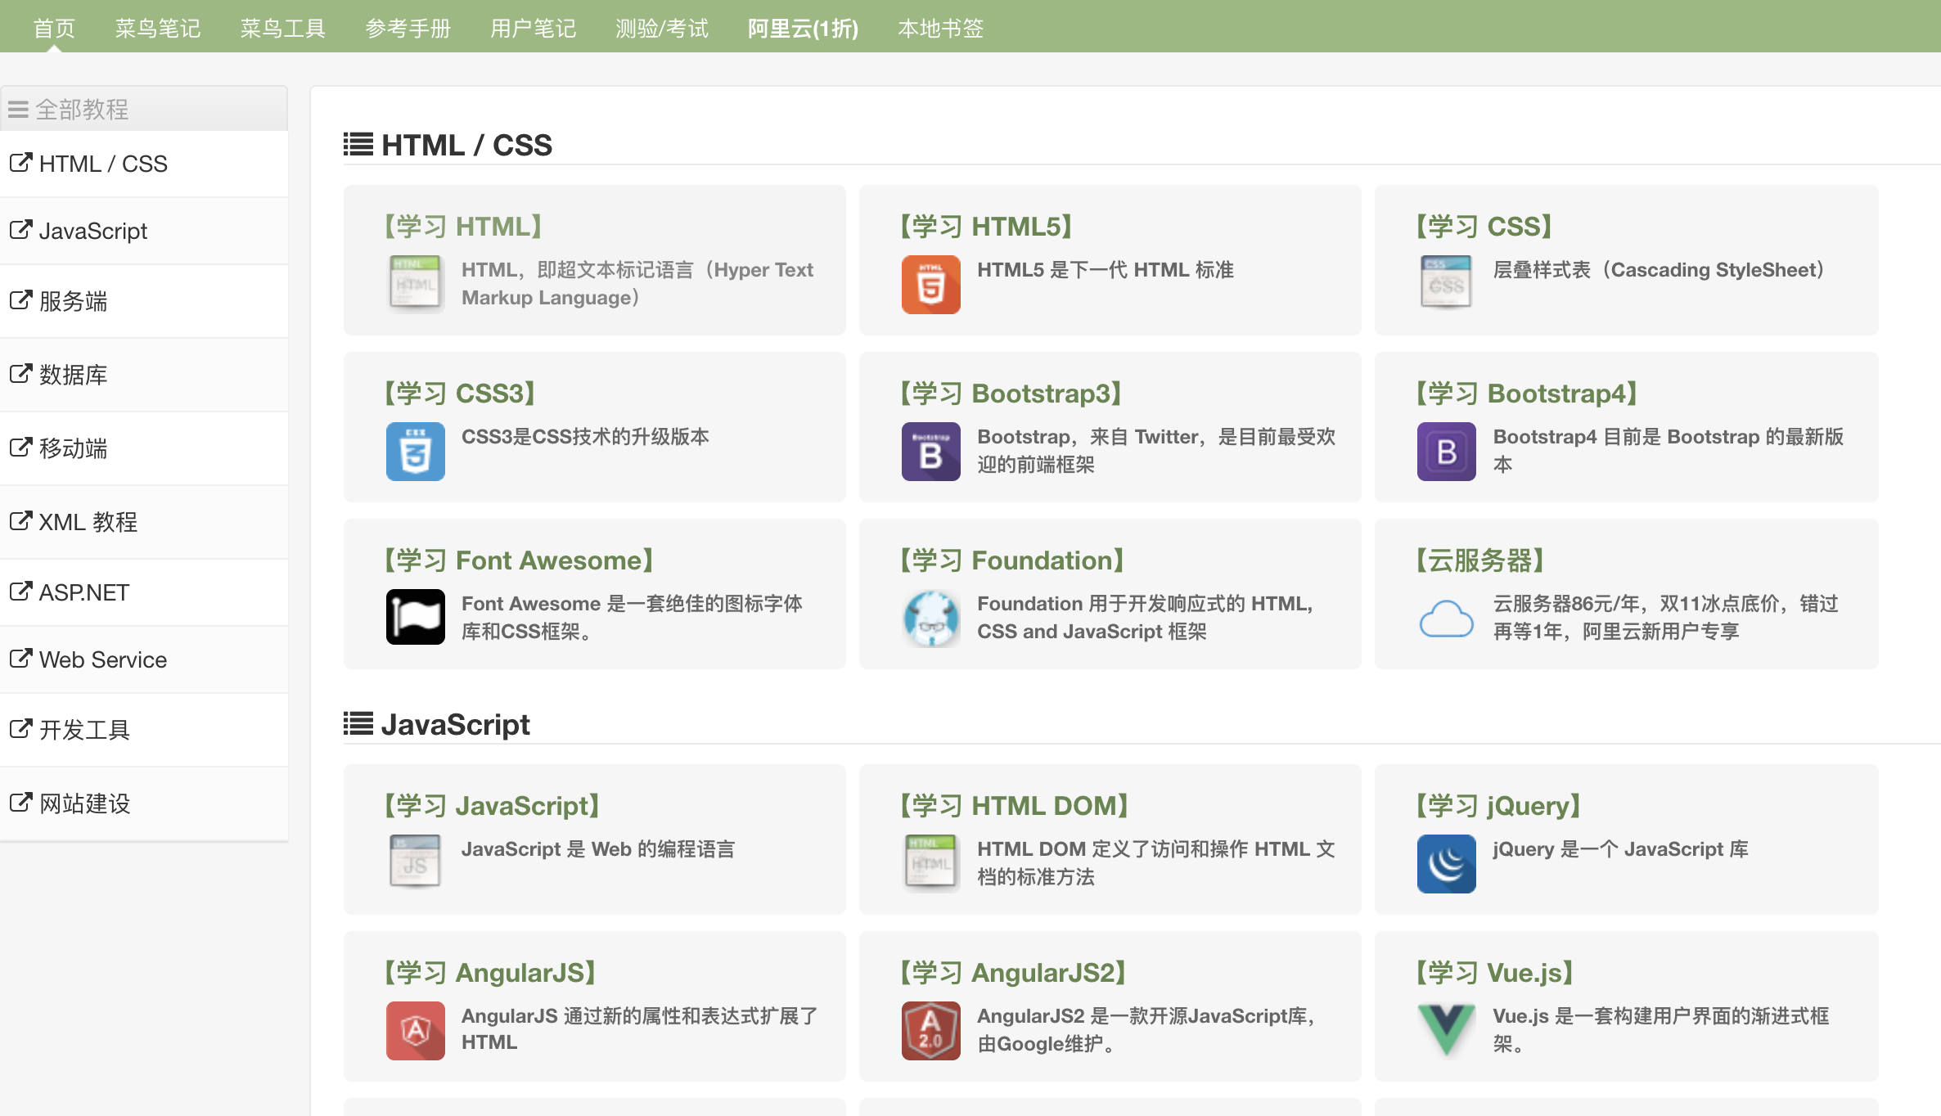
Task: Select 数据库 category in sidebar
Action: click(73, 375)
